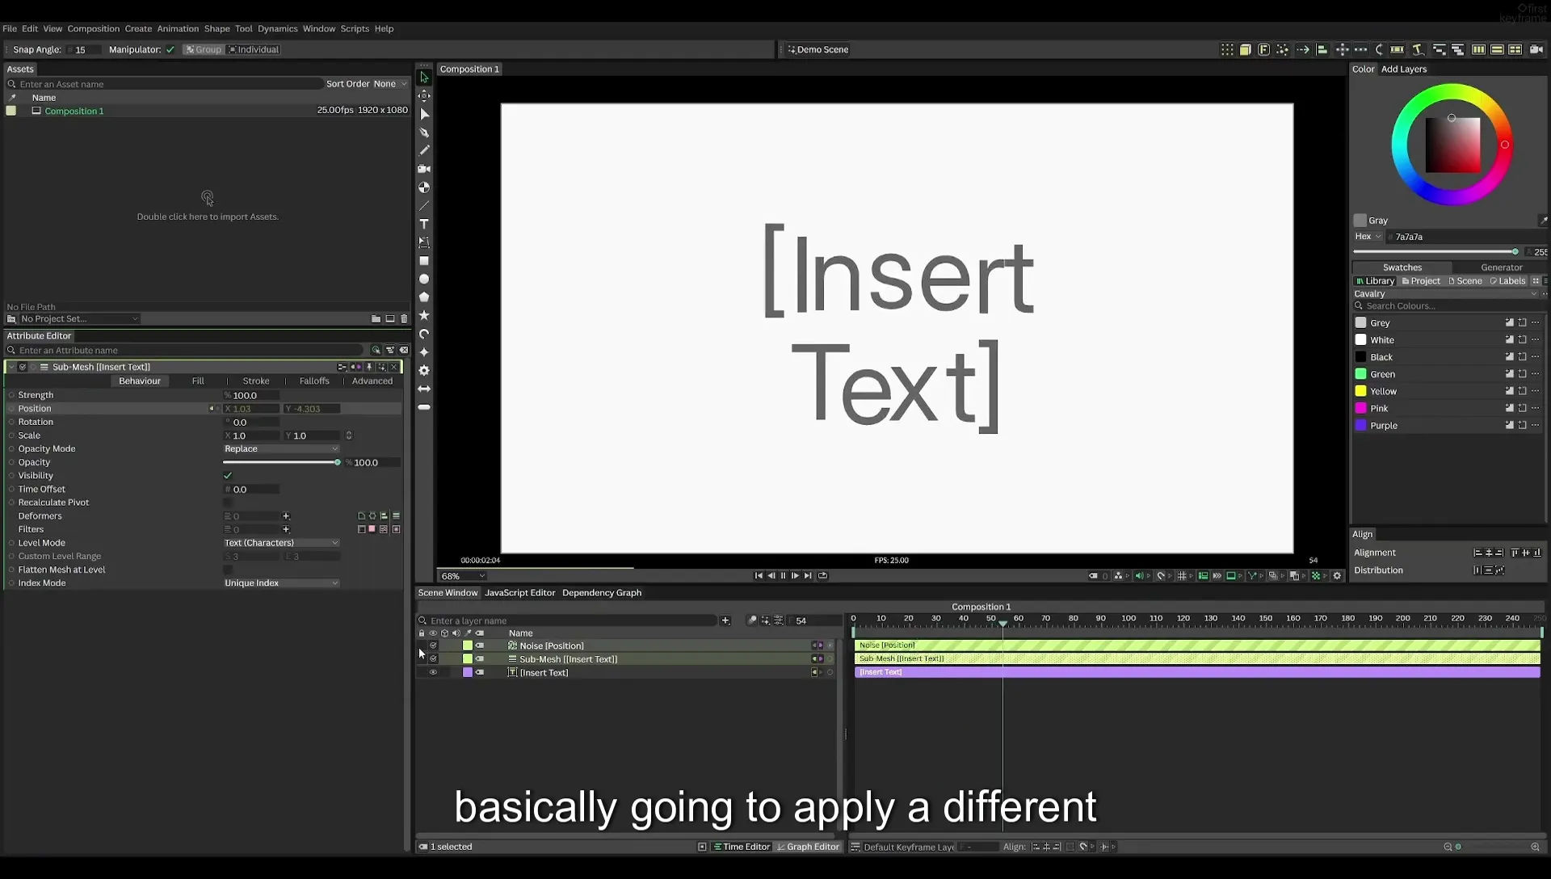Switch manipulator mode to Individual
This screenshot has width=1551, height=879.
[x=254, y=50]
